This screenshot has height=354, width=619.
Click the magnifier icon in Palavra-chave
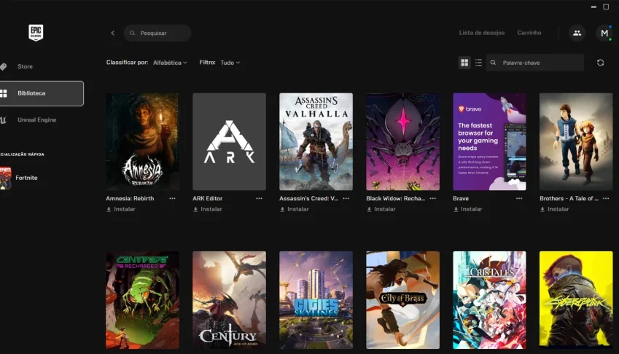[x=493, y=63]
